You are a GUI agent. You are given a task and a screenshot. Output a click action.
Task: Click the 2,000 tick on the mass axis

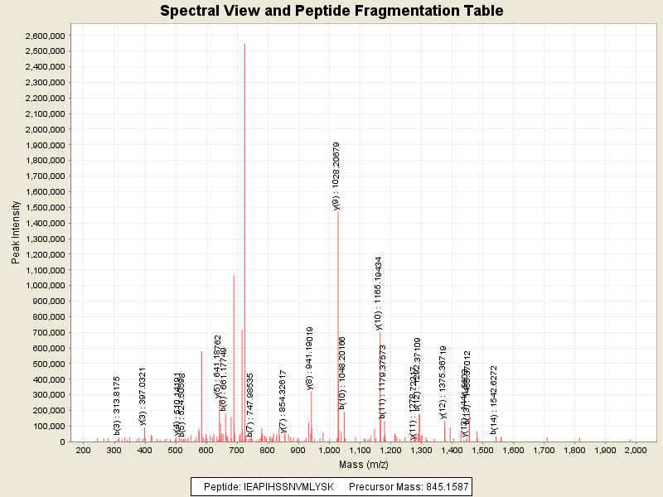[636, 450]
